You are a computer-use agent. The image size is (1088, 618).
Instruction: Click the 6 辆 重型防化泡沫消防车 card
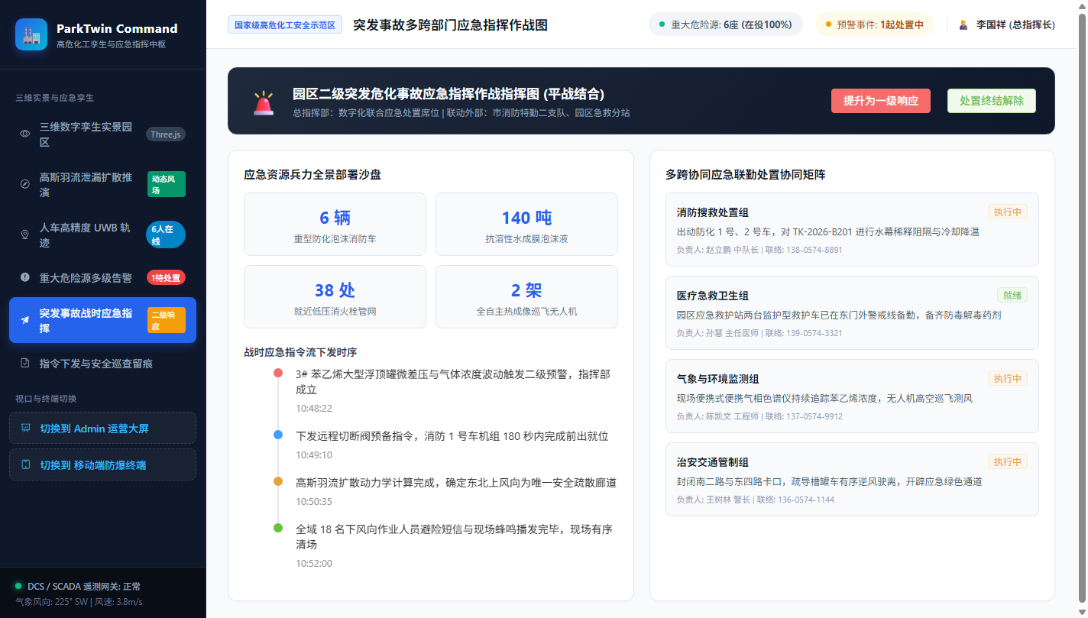tap(335, 224)
